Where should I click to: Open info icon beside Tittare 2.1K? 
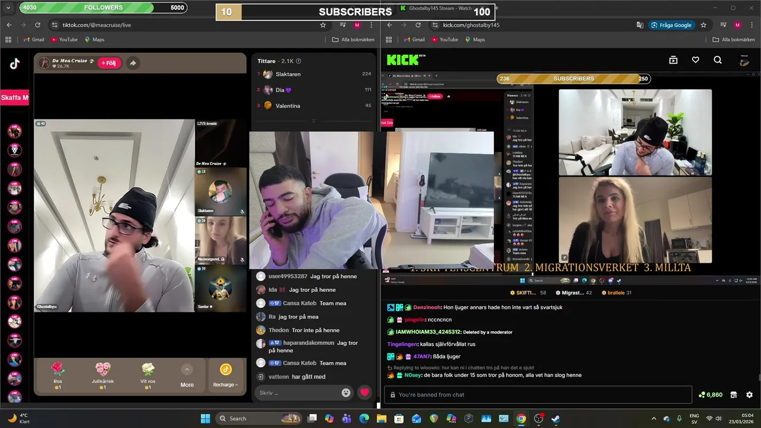(298, 61)
